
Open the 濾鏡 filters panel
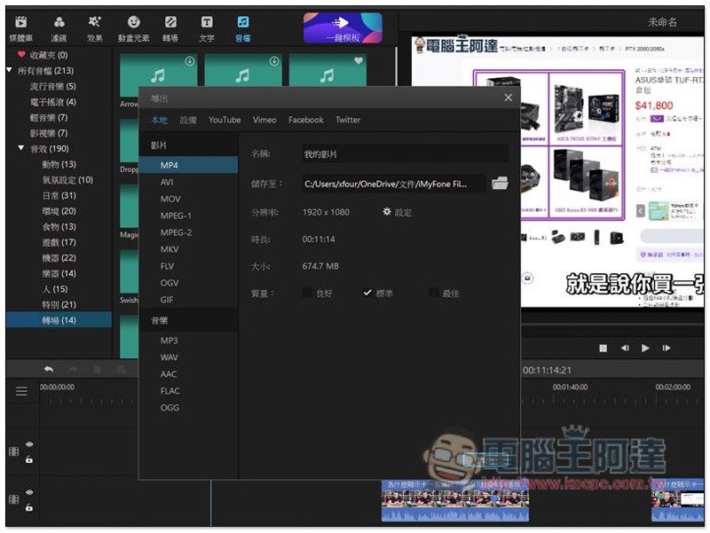click(x=59, y=27)
